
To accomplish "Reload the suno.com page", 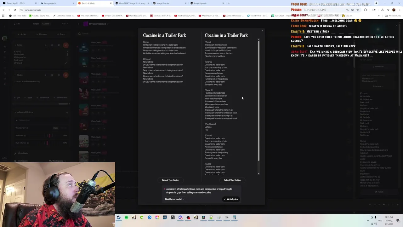I will [15, 10].
